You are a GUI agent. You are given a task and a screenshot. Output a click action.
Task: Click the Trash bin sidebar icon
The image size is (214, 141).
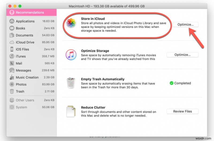pyautogui.click(x=12, y=92)
